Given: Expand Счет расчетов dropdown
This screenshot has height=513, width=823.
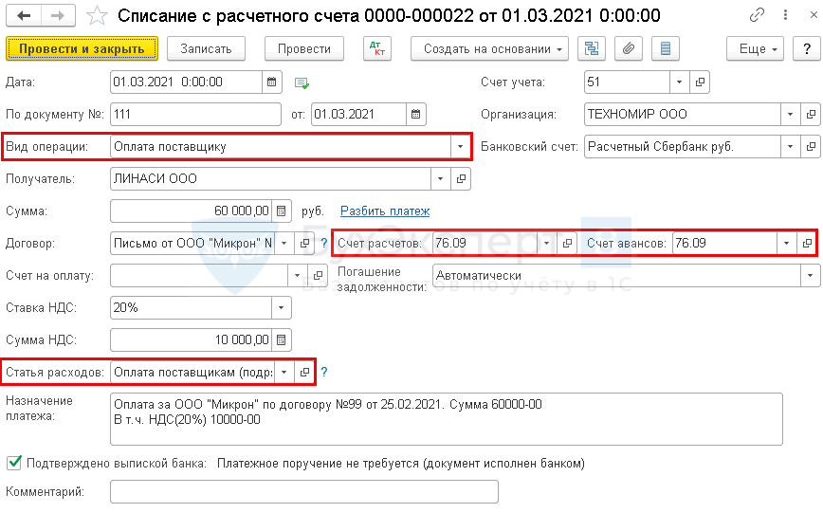Looking at the screenshot, I should click(x=546, y=243).
